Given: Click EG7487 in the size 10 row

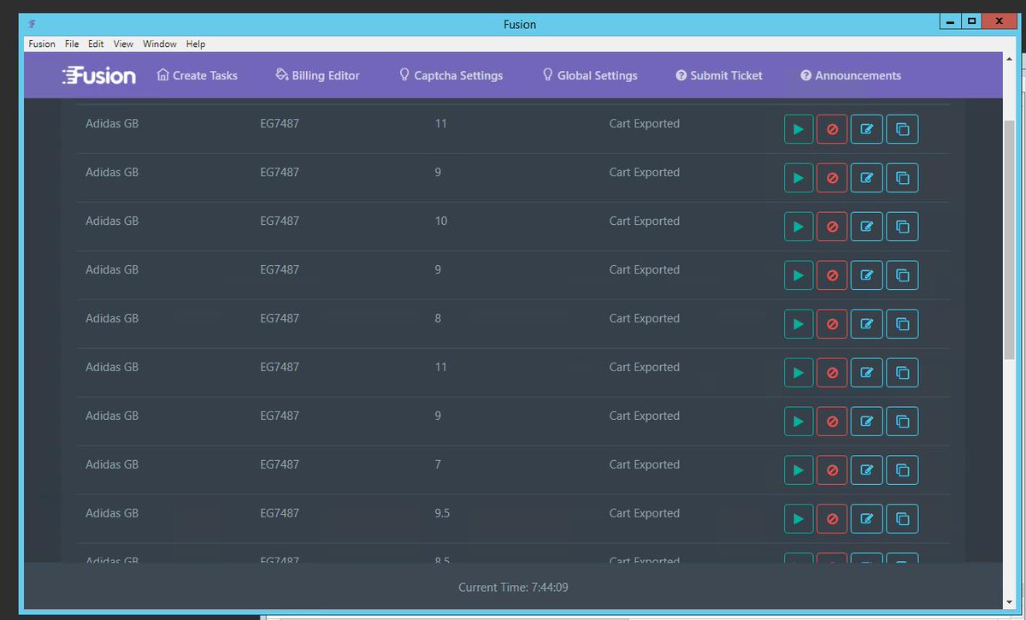Looking at the screenshot, I should pyautogui.click(x=280, y=221).
